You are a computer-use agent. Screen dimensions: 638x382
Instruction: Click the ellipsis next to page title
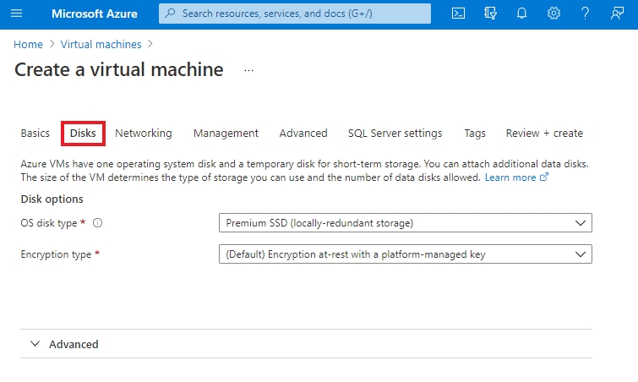click(x=248, y=70)
